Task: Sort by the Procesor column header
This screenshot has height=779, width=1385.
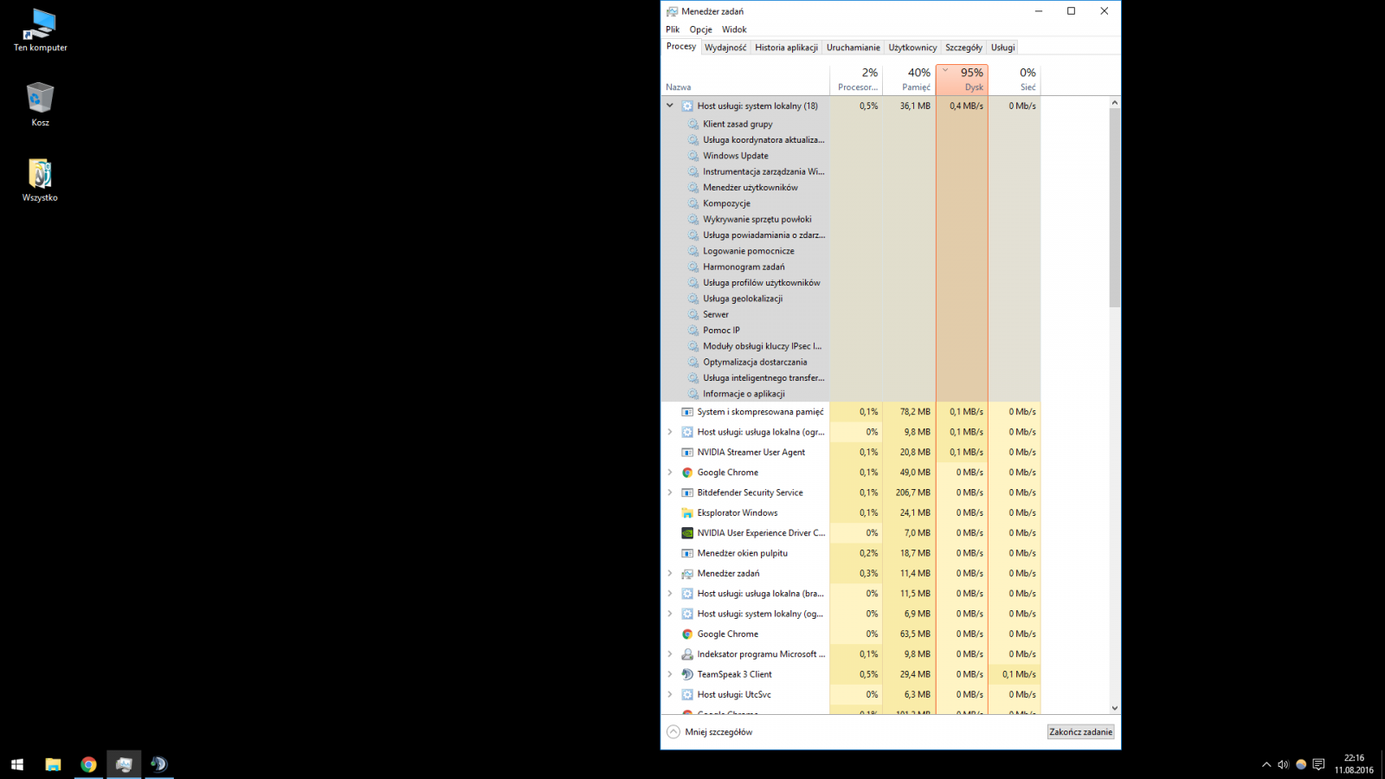Action: point(856,79)
